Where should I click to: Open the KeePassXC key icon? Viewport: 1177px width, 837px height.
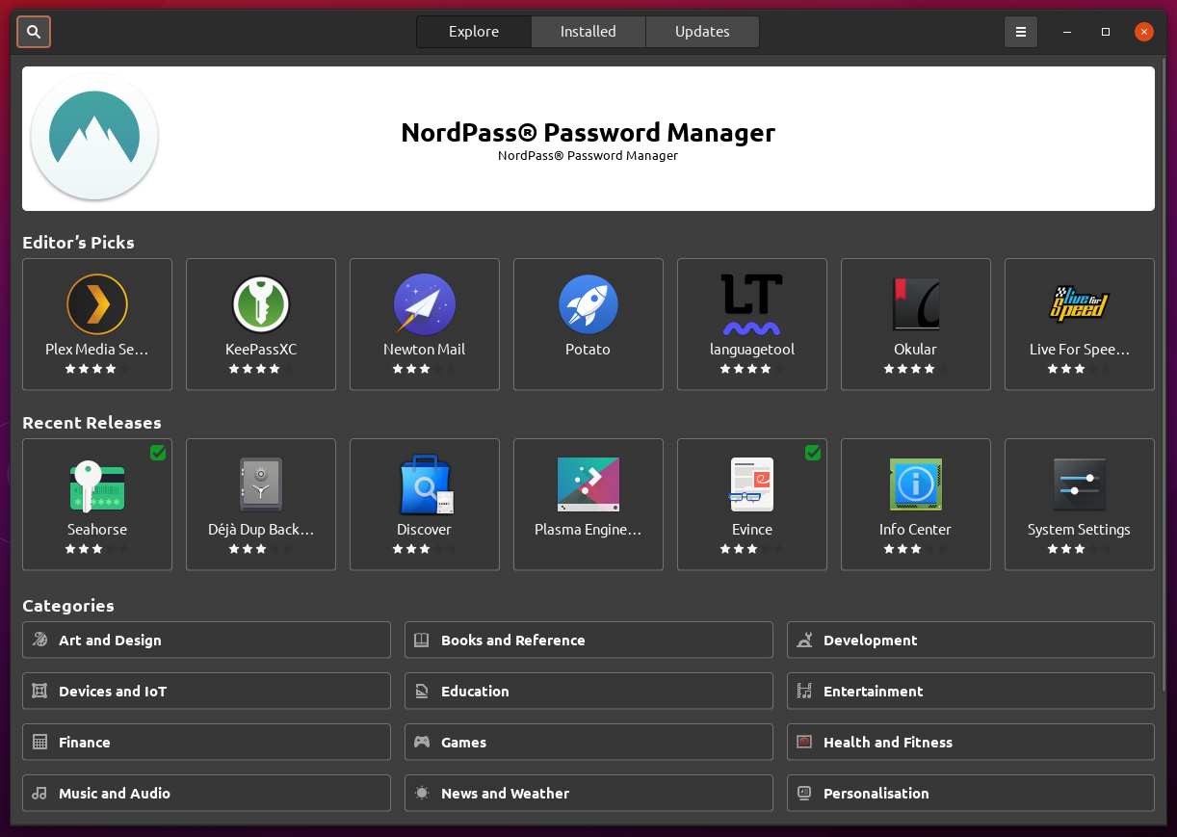(261, 304)
